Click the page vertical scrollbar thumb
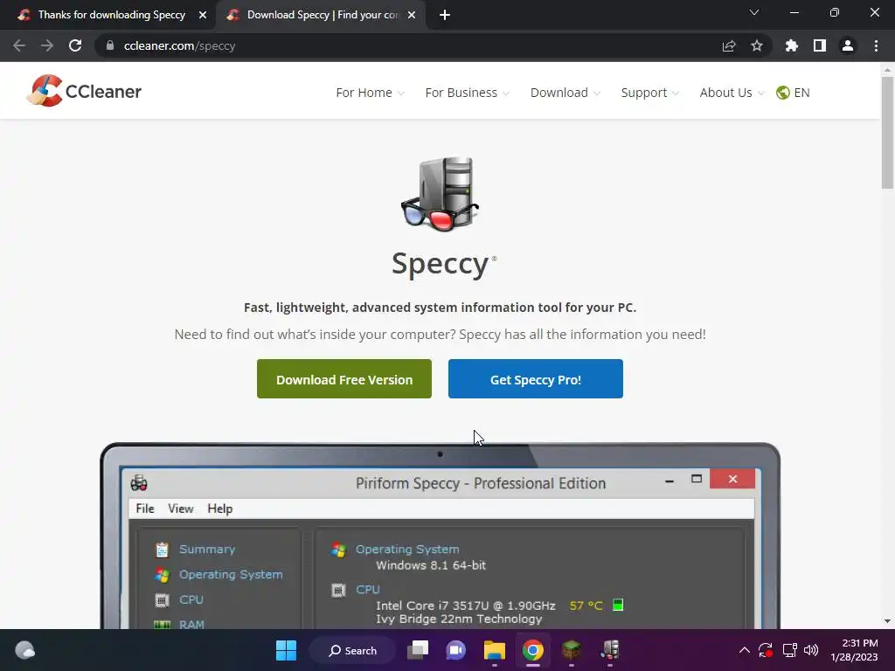Image resolution: width=895 pixels, height=671 pixels. pos(887,133)
